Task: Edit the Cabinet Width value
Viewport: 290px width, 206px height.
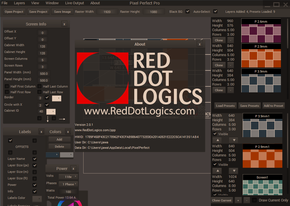Action: (42, 46)
